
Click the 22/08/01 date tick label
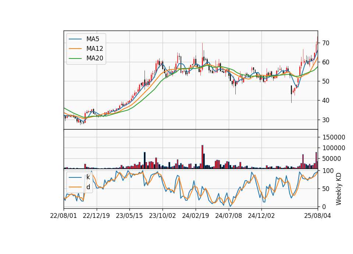[64, 216]
